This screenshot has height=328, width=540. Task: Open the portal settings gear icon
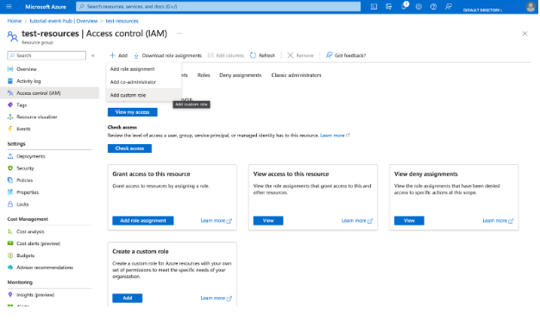(x=418, y=7)
